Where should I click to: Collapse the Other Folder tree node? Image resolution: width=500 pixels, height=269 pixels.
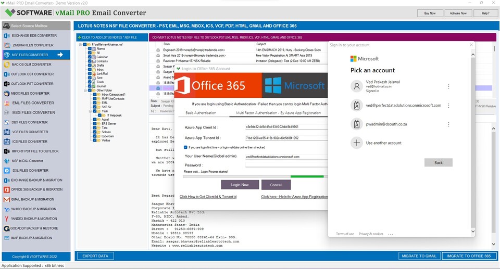pyautogui.click(x=85, y=91)
